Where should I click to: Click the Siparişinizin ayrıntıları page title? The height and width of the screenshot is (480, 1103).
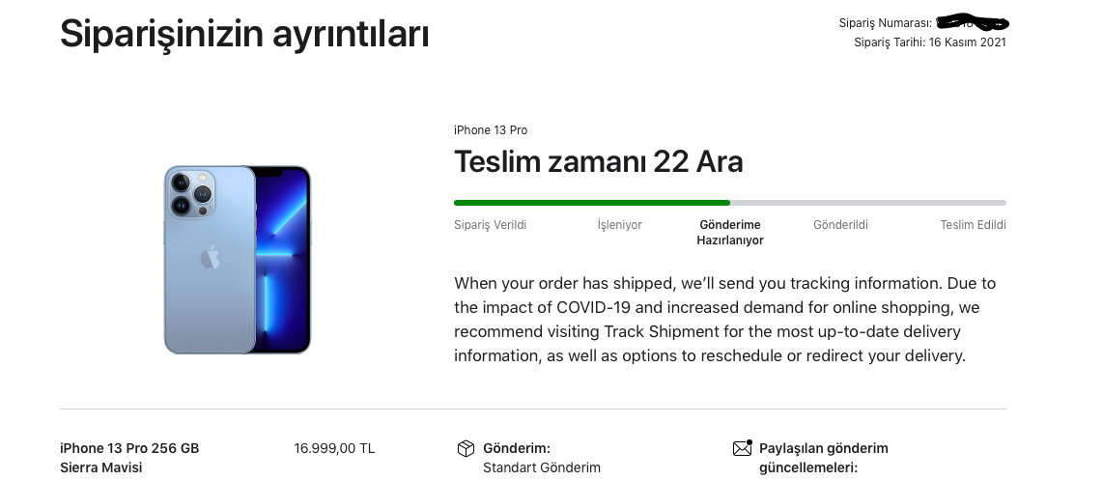(x=244, y=33)
